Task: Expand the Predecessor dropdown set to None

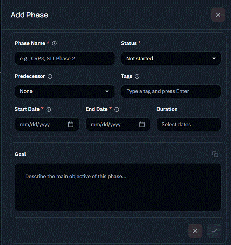Action: pyautogui.click(x=65, y=91)
